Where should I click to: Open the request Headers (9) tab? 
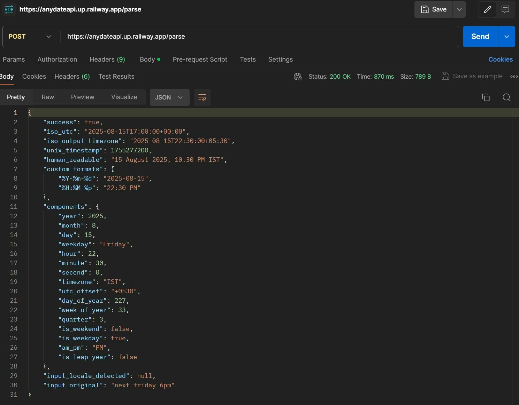pos(107,59)
